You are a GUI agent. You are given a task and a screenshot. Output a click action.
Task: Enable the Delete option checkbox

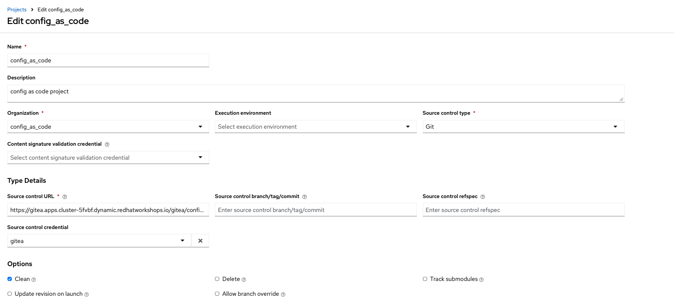pyautogui.click(x=217, y=279)
